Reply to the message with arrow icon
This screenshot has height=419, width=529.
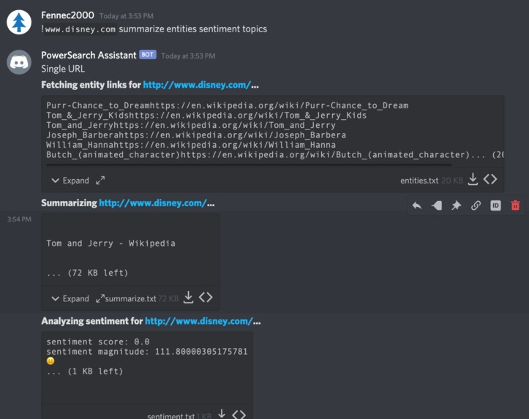417,205
